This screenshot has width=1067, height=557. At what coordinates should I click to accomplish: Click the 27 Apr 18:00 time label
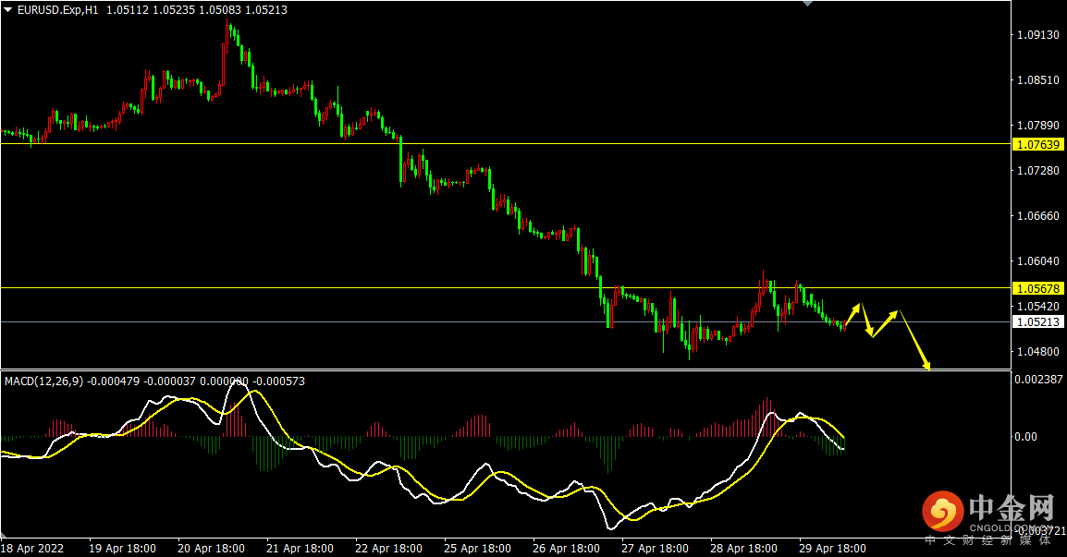pyautogui.click(x=655, y=548)
